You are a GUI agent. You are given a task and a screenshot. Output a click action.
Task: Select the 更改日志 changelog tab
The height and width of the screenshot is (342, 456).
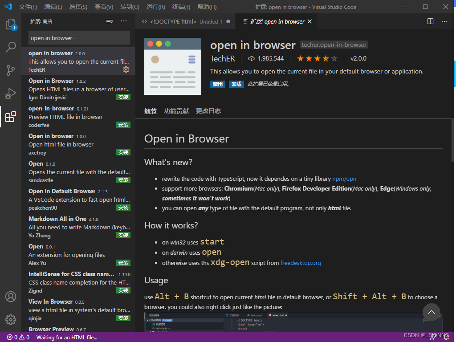pos(208,111)
